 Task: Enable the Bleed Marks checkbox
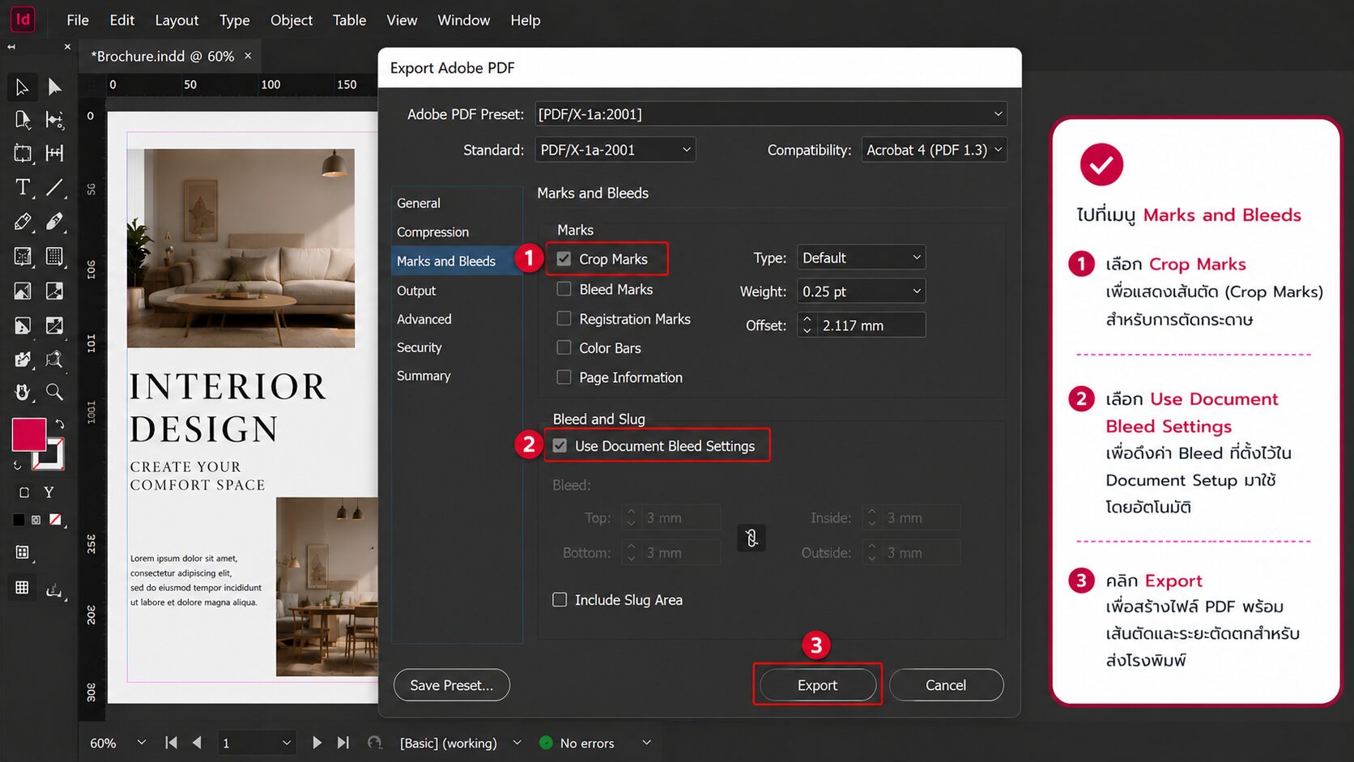[x=564, y=289]
